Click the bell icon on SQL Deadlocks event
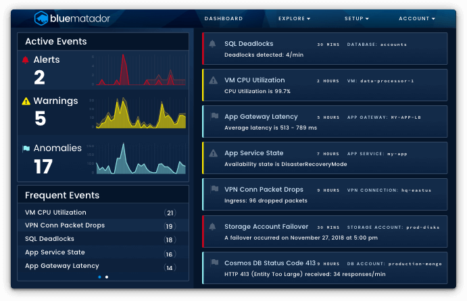Viewport: 467px width, 301px height. pyautogui.click(x=213, y=44)
